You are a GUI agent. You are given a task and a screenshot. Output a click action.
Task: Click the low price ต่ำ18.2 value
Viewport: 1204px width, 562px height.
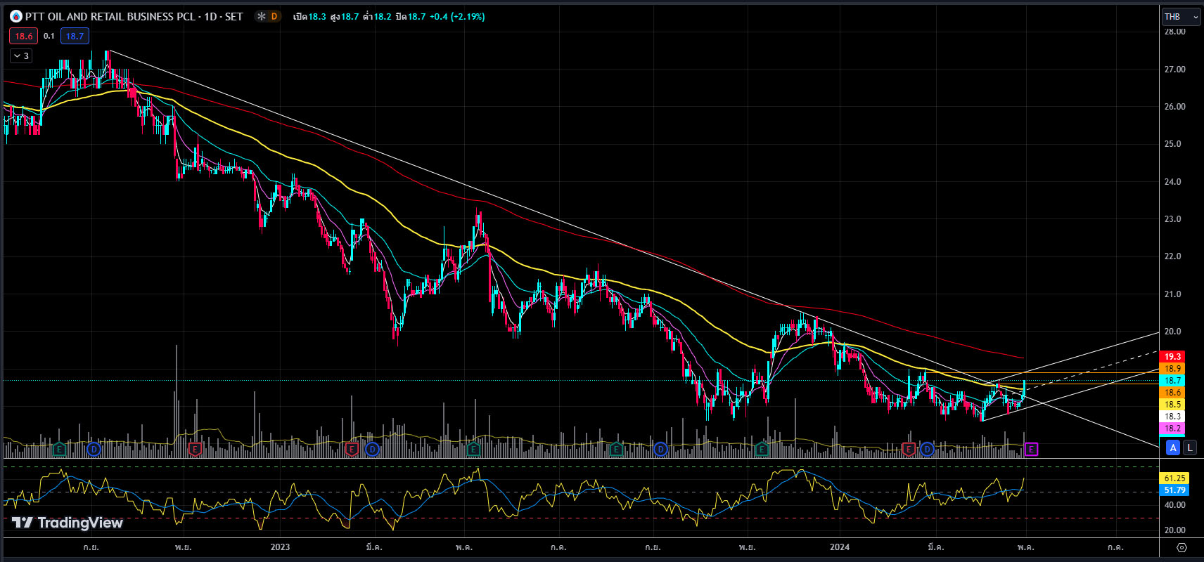click(377, 16)
